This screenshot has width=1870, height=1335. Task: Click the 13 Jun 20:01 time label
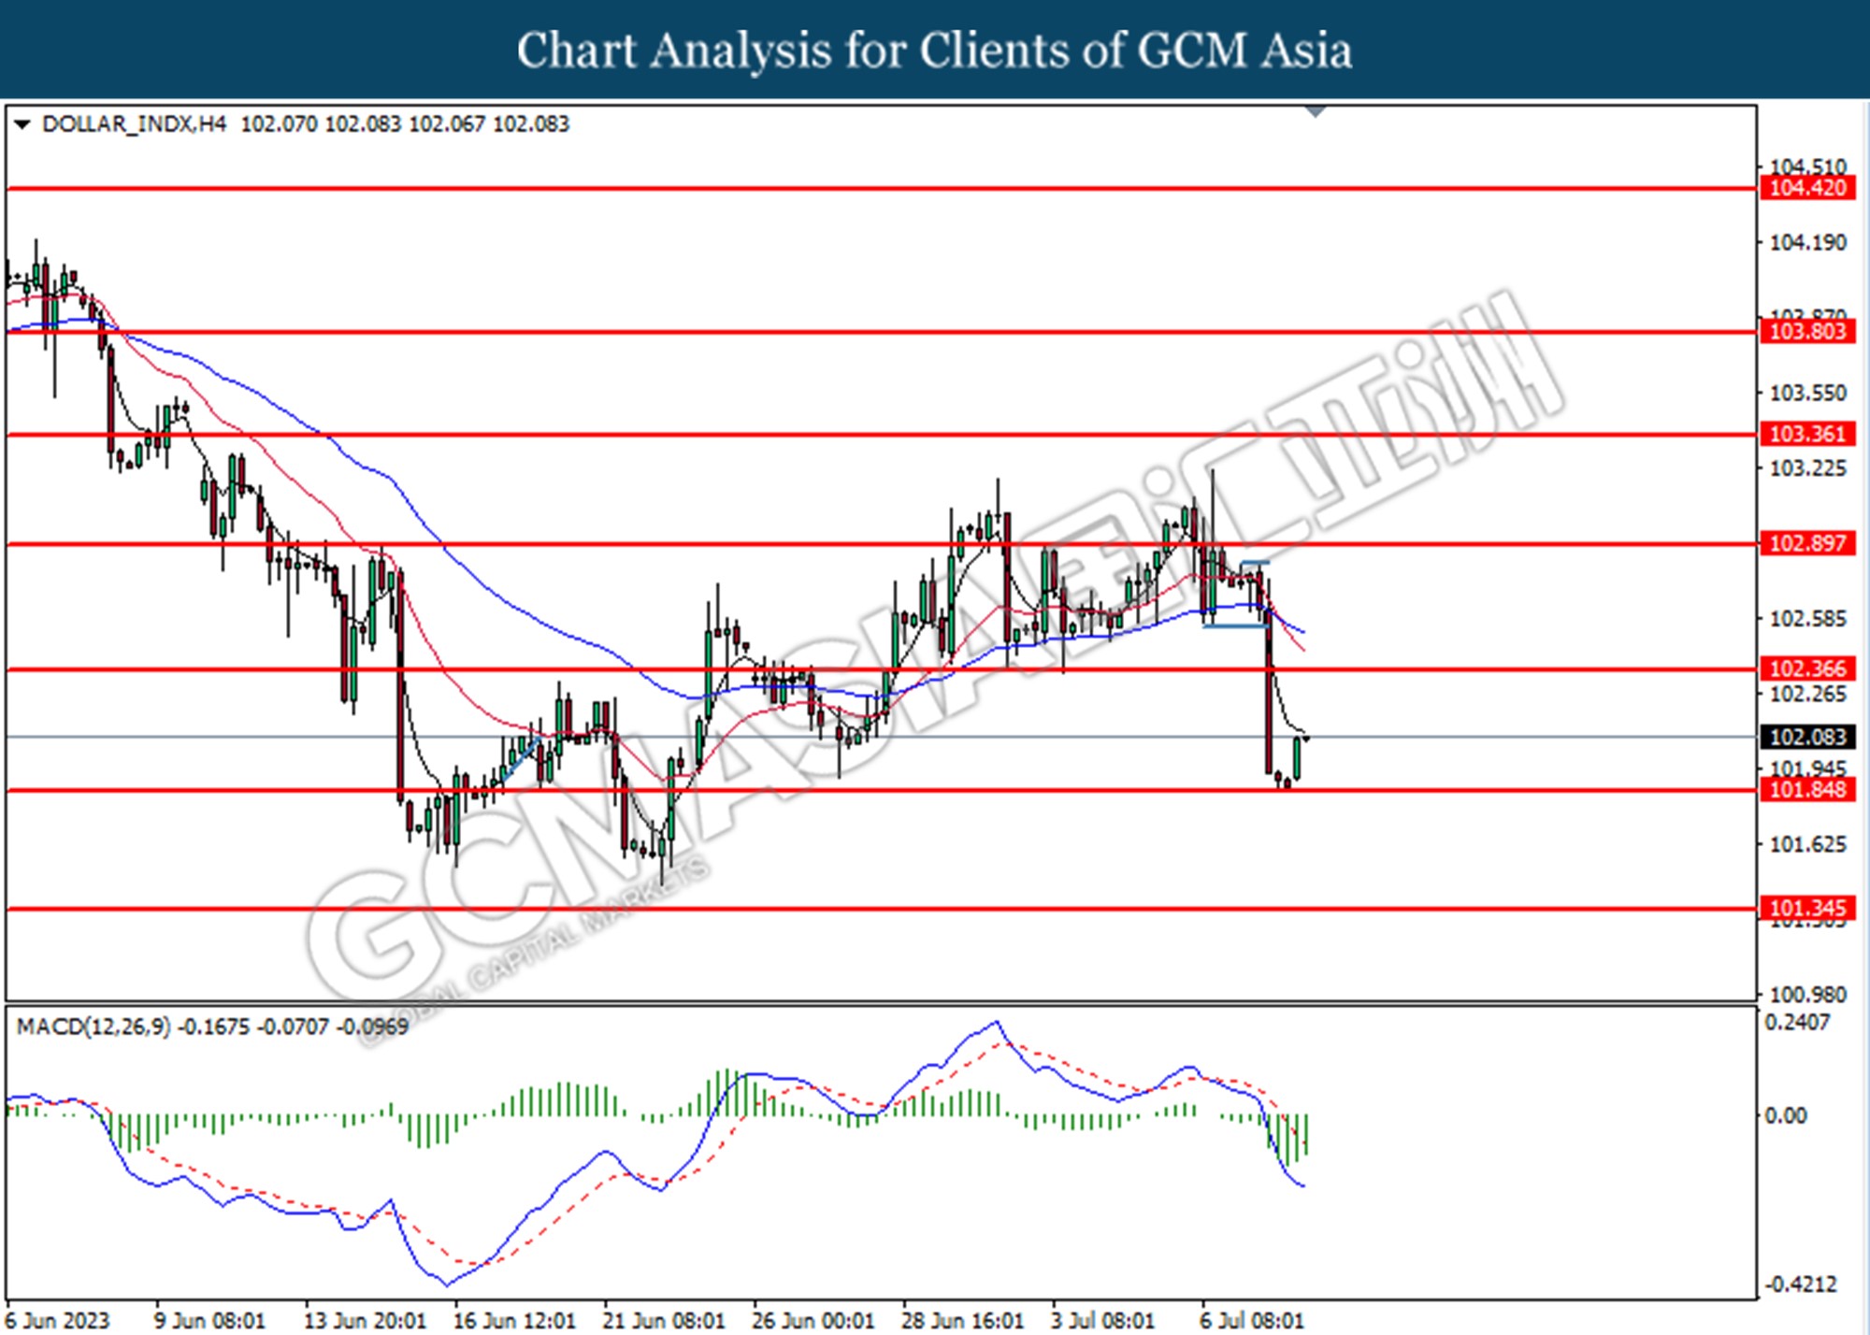(365, 1320)
